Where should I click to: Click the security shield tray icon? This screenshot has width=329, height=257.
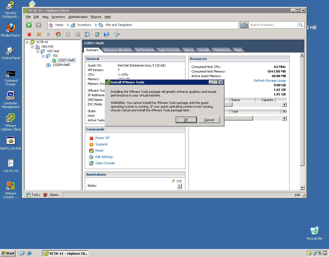[x=310, y=253]
